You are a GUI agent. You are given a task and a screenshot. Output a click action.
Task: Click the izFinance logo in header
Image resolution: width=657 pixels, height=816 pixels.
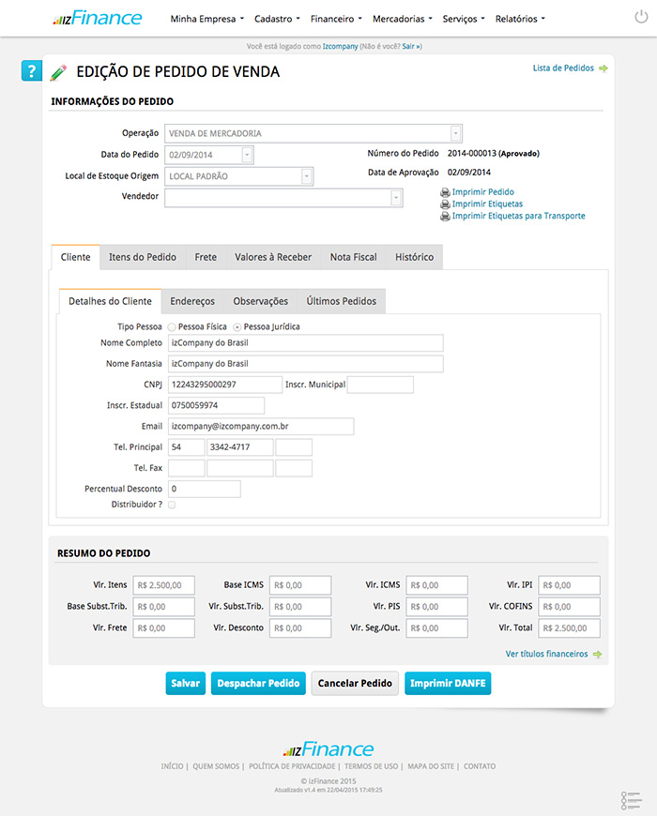(98, 18)
